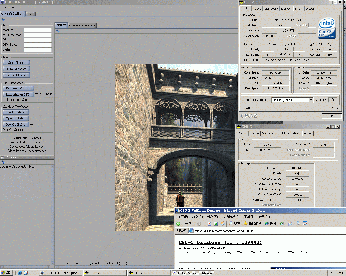Click OK in the CPU-Z window
The image size is (346, 276).
tap(332, 116)
